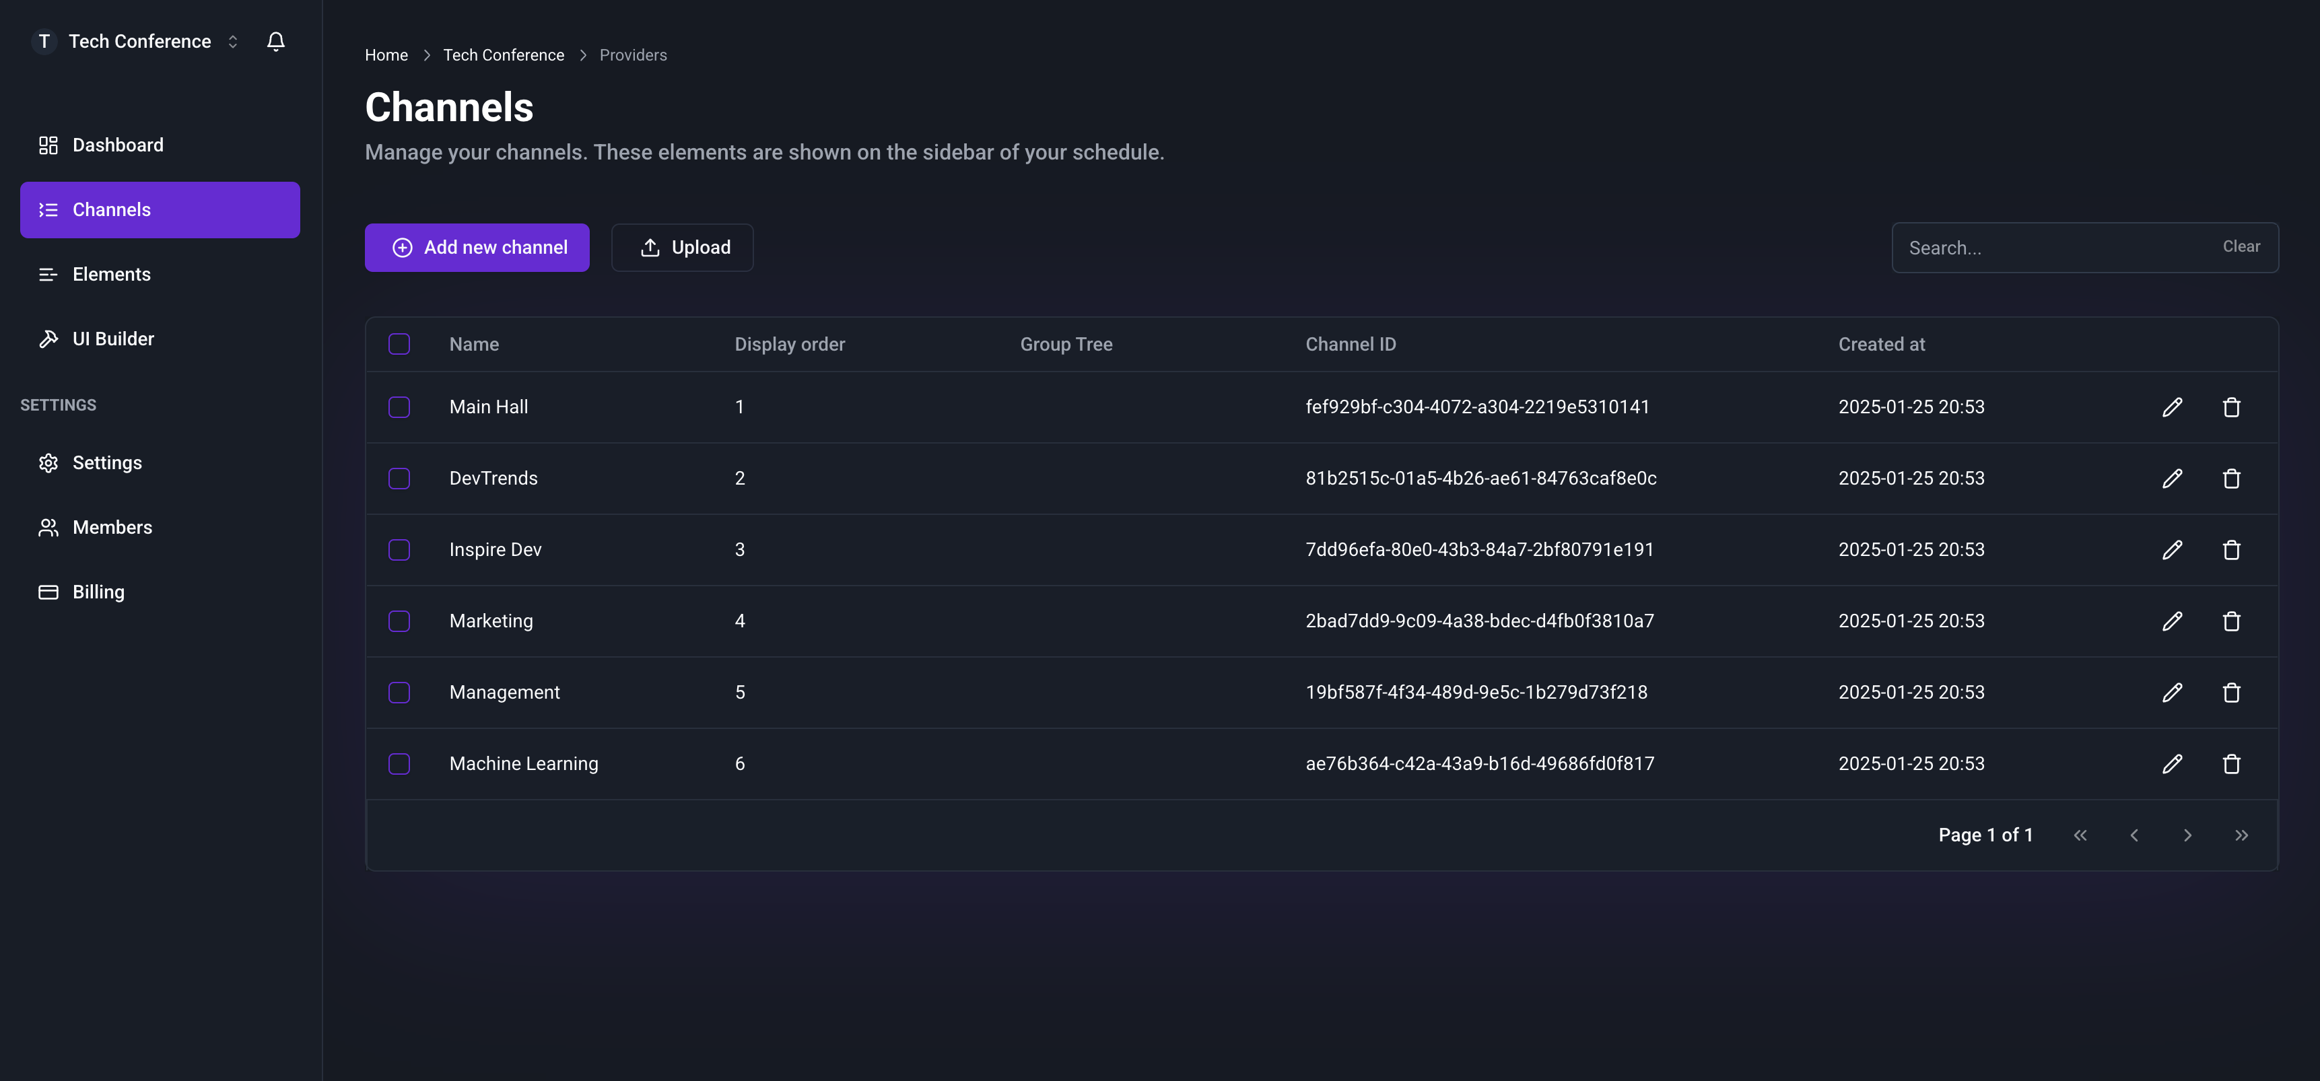
Task: Select the DevTrends row checkbox
Action: (x=399, y=478)
